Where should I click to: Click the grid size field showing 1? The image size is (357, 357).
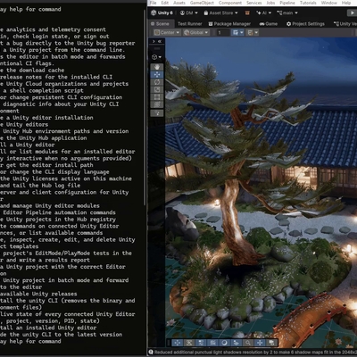click(222, 32)
